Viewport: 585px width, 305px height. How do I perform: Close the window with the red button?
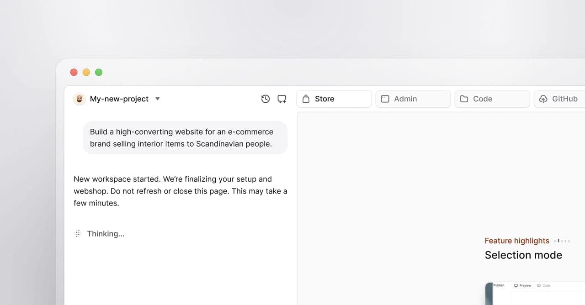[x=74, y=72]
